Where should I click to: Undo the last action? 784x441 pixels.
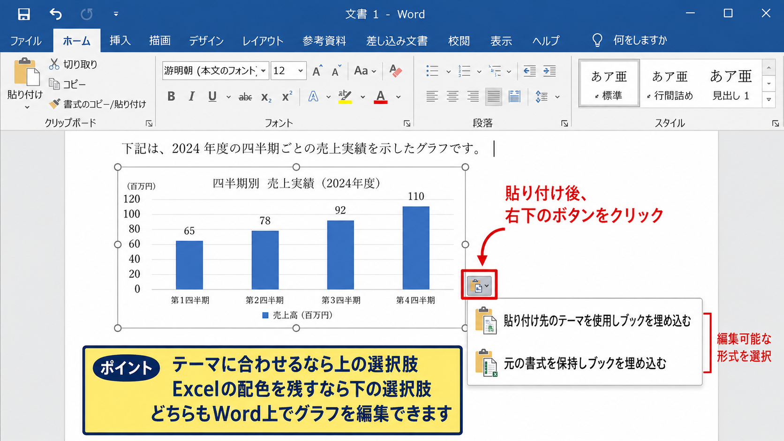pyautogui.click(x=55, y=14)
